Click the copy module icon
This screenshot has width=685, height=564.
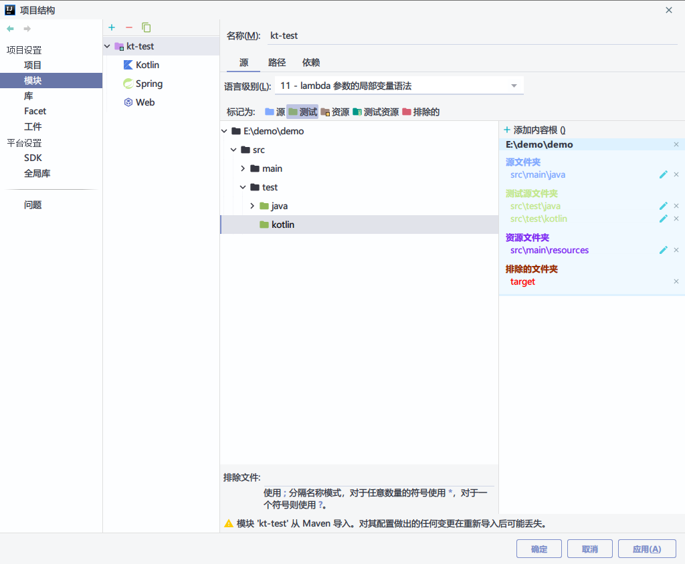146,27
